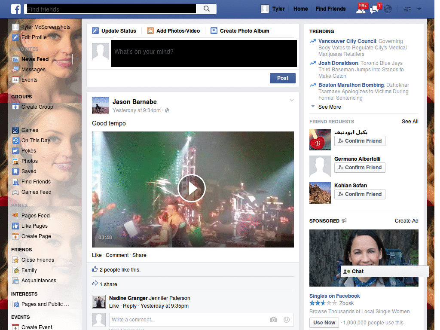Click Comment under the video post

[x=117, y=255]
